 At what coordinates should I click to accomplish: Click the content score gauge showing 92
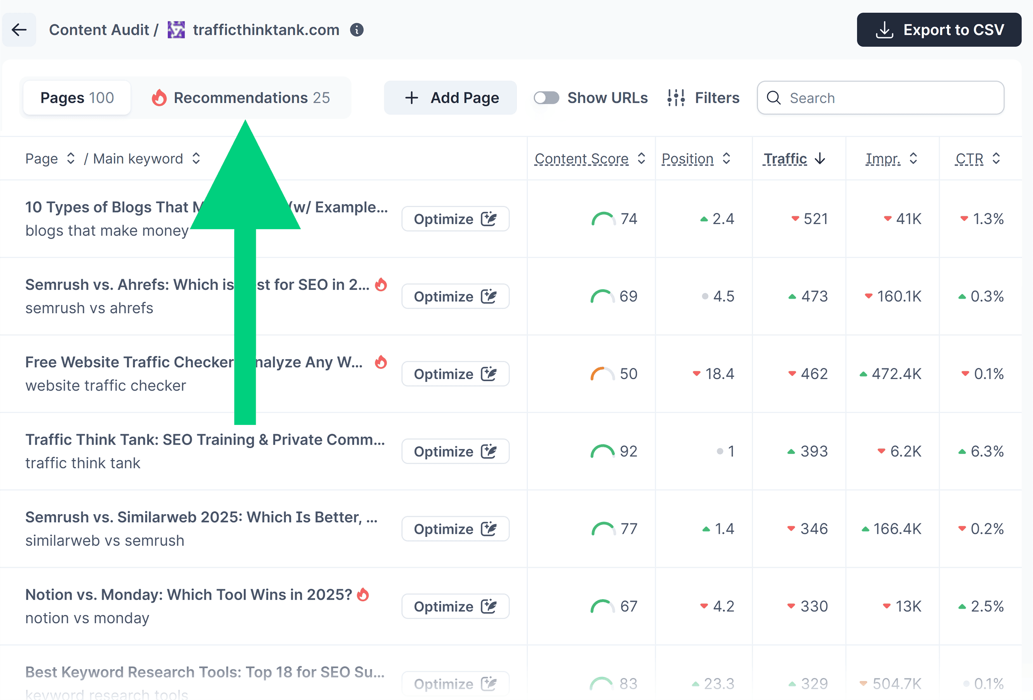[602, 451]
